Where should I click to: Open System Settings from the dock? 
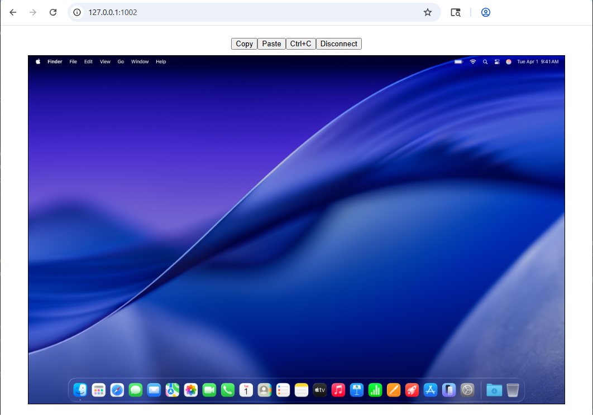click(467, 390)
